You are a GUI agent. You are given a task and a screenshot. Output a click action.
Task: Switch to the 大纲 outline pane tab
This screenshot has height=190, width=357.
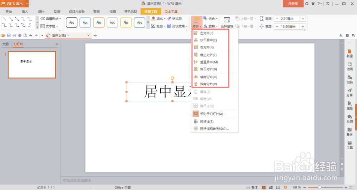tap(5, 44)
